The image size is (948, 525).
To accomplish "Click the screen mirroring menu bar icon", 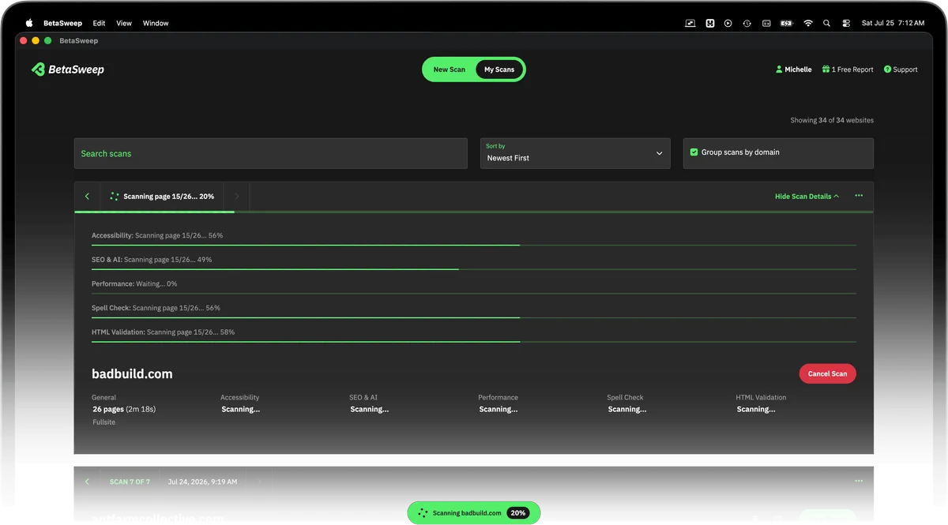I will pos(690,23).
